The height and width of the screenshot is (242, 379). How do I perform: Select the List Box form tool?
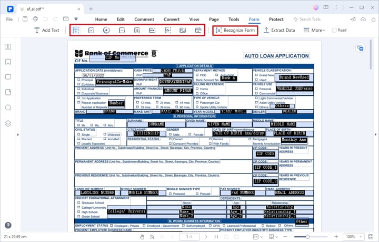137,30
